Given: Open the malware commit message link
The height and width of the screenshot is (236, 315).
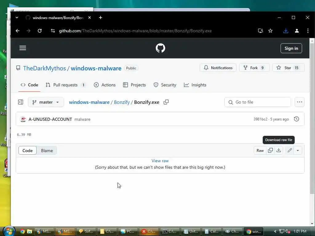Looking at the screenshot, I should (x=82, y=120).
